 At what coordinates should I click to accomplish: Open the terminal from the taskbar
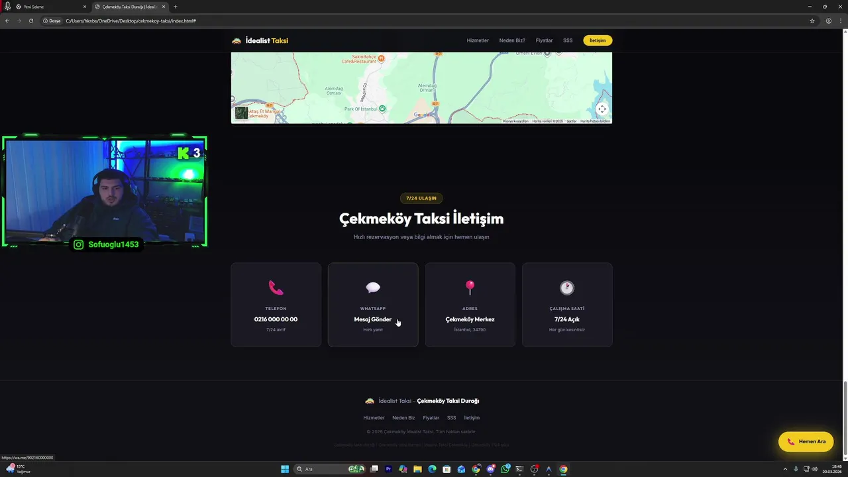[x=520, y=469]
